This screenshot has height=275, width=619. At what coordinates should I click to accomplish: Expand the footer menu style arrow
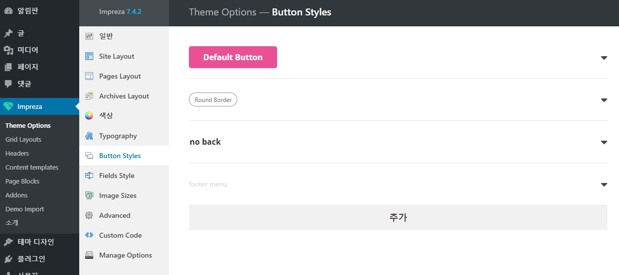pos(604,184)
